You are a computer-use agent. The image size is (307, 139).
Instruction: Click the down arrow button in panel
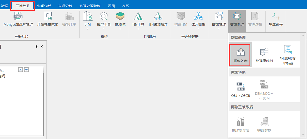27,69
